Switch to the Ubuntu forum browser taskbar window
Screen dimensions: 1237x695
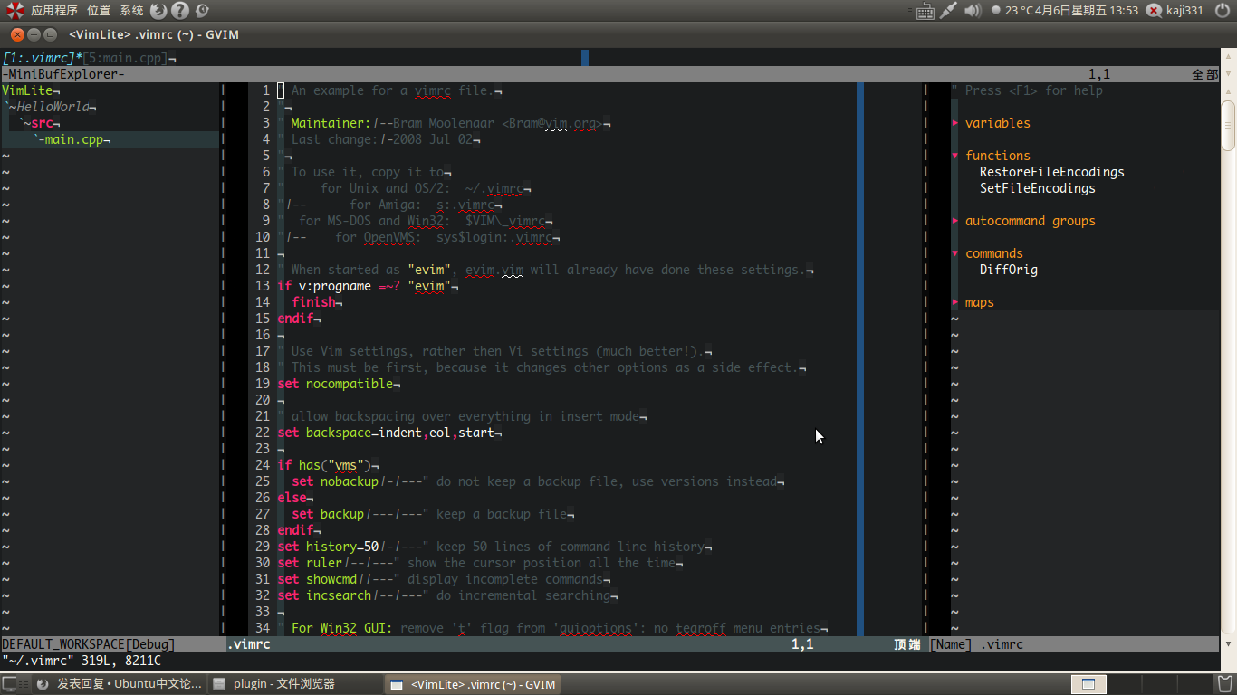[x=120, y=684]
